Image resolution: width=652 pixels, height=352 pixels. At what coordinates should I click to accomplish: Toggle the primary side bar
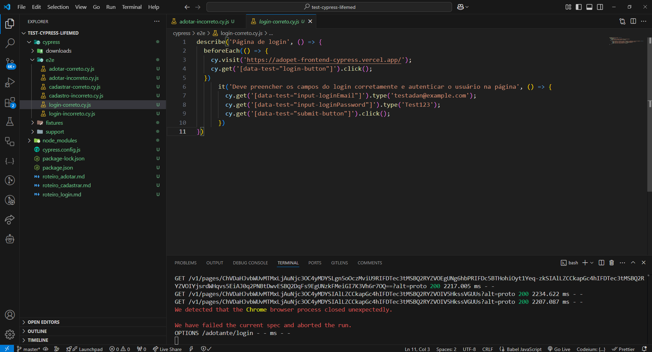[x=579, y=7]
